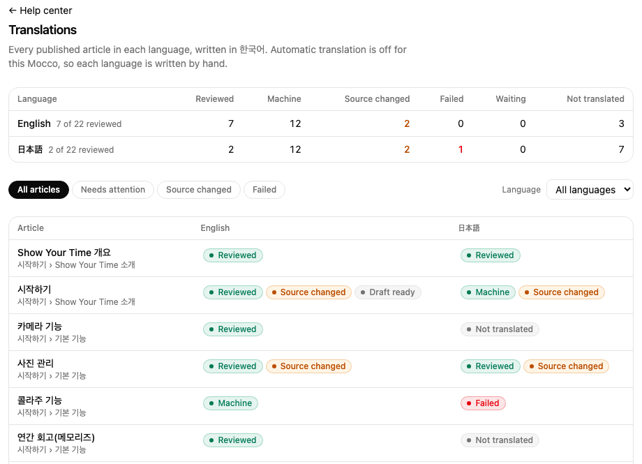This screenshot has width=642, height=464.
Task: Click English Source changed badge for 사진 관리
Action: [308, 366]
